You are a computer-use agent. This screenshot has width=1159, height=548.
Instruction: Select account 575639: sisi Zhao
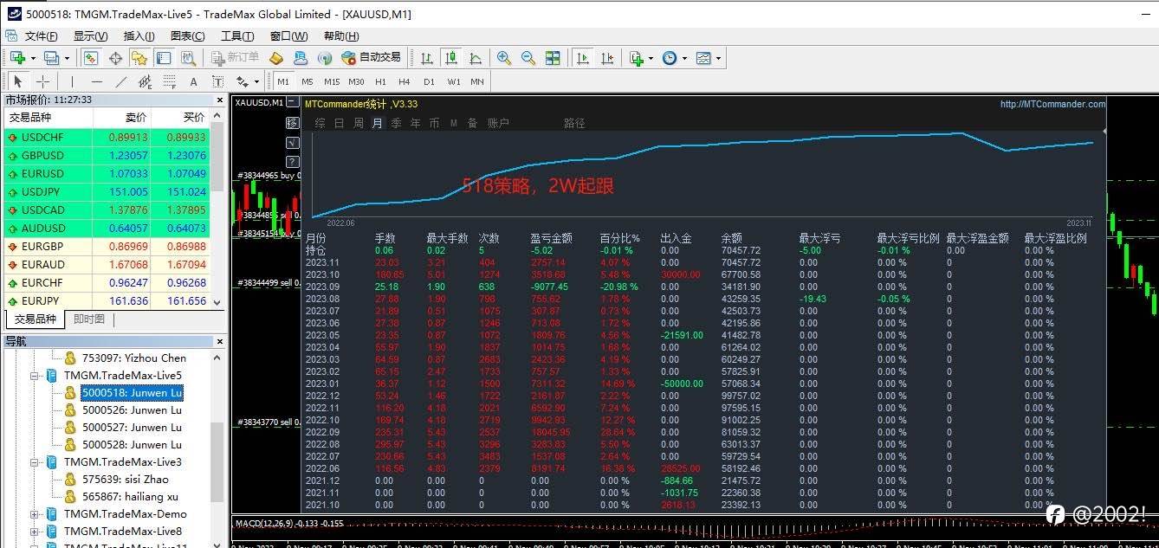pyautogui.click(x=126, y=480)
